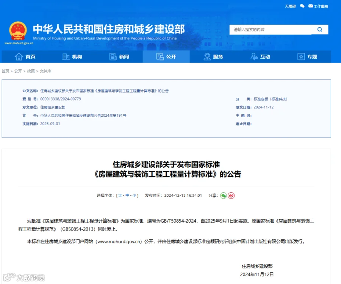Open the 新闻 navigation tab
The image size is (341, 284).
coord(119,56)
